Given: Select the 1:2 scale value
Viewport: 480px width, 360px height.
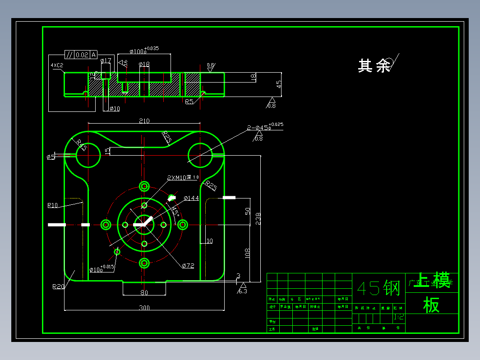Looking at the screenshot, I should [x=399, y=317].
